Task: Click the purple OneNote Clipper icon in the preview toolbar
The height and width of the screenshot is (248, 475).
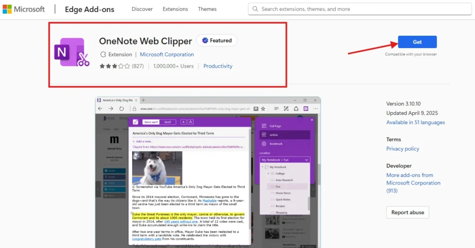Action: tap(306, 108)
